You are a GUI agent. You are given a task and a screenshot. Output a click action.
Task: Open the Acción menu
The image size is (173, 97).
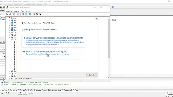(17, 11)
